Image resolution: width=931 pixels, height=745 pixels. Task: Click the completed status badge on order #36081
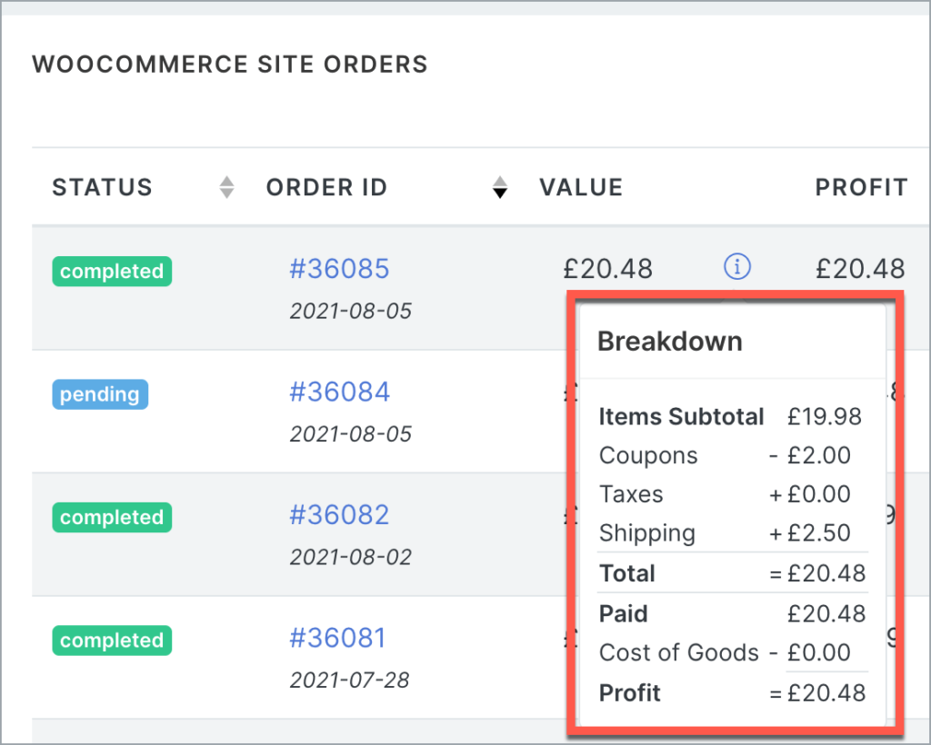pyautogui.click(x=111, y=640)
